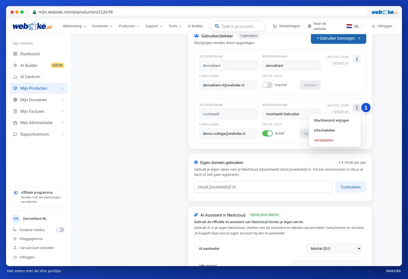Enable Office Suite toggle for demoklant

point(268,85)
